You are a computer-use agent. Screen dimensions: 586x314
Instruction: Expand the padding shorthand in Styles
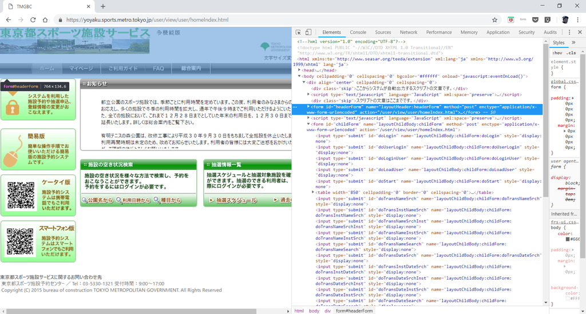pos(573,98)
